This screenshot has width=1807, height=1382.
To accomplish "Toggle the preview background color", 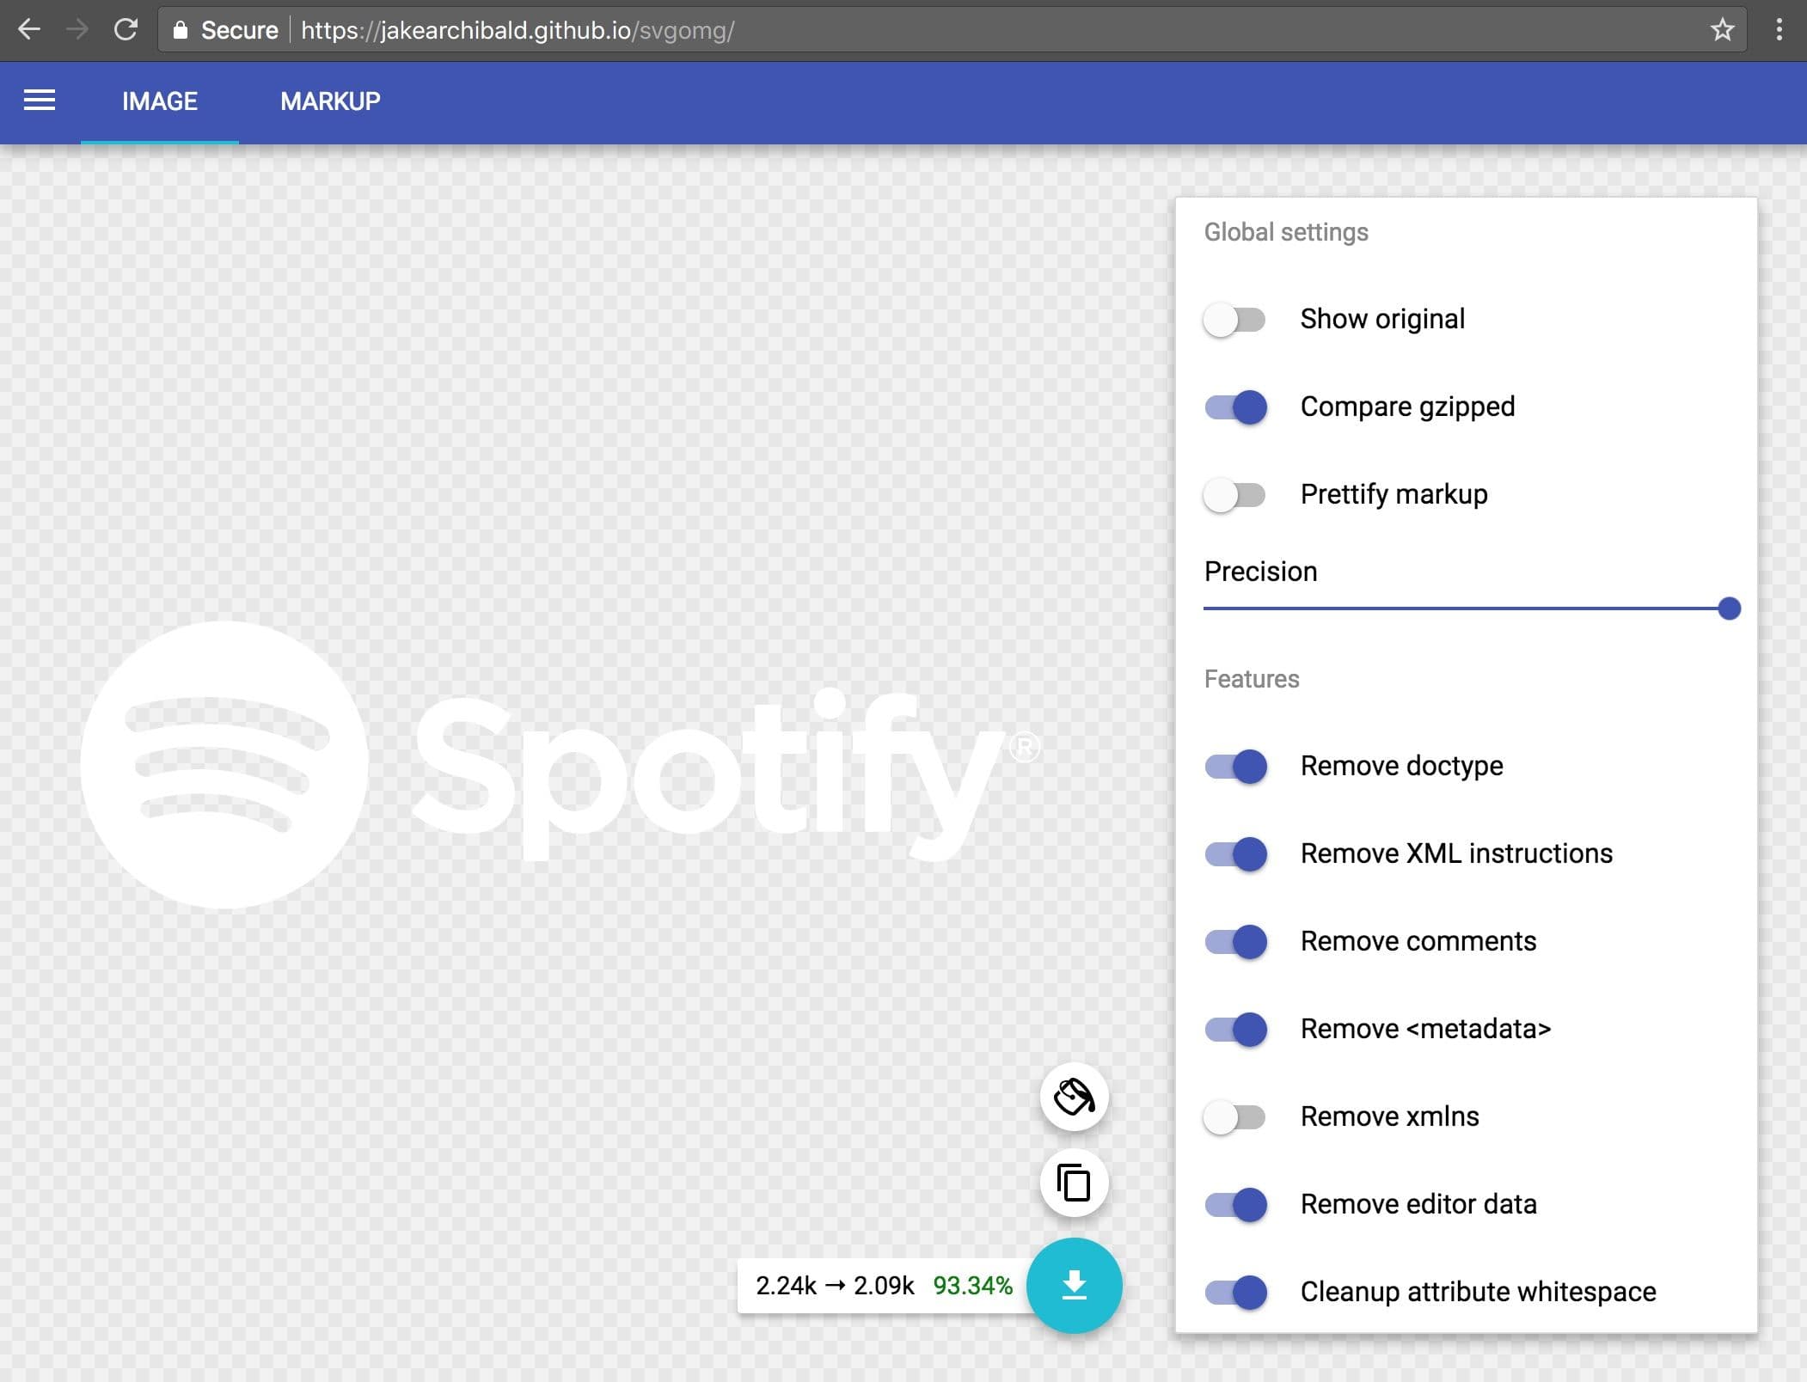I will pos(1074,1097).
